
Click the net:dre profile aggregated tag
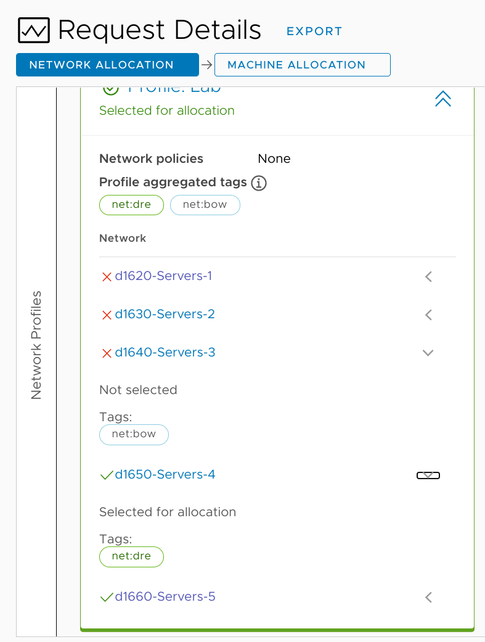pyautogui.click(x=131, y=205)
